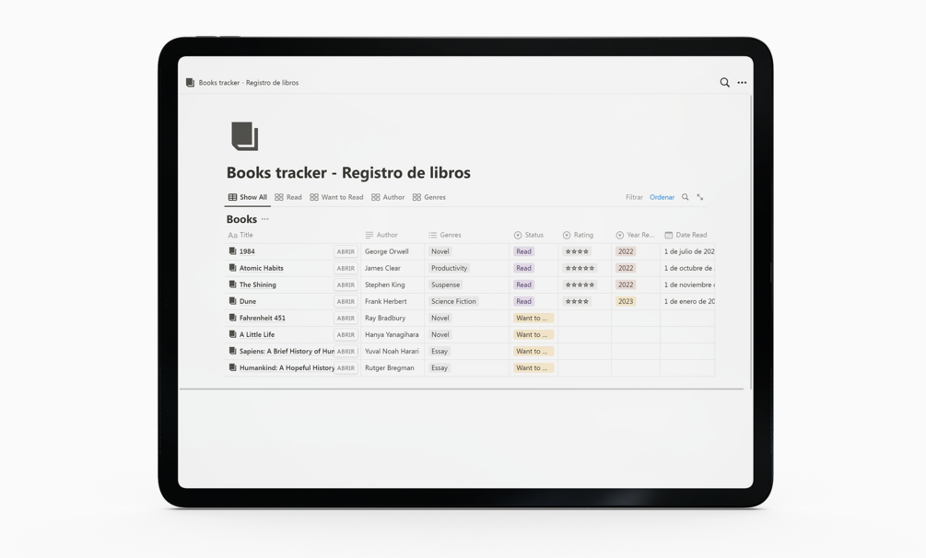
Task: Click the page icon beside Dune
Action: pos(232,300)
